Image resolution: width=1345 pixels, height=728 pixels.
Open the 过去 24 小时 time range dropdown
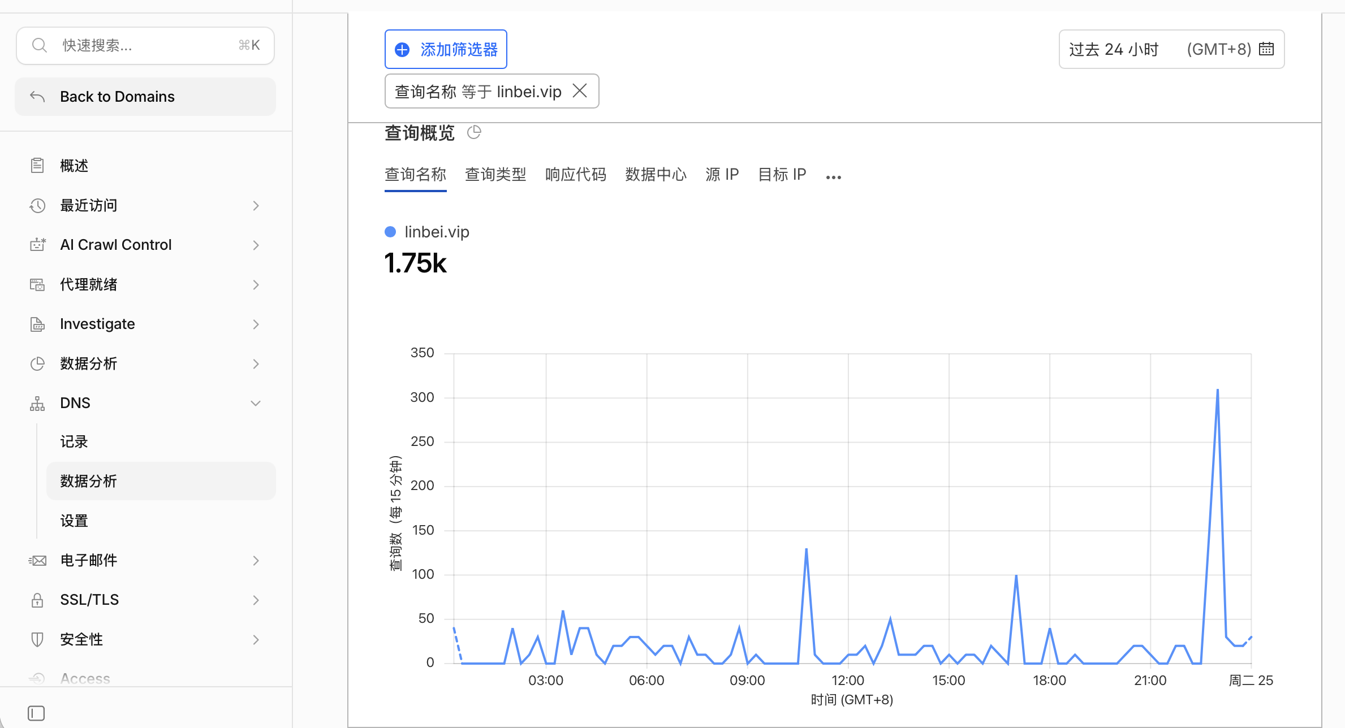click(x=1171, y=49)
